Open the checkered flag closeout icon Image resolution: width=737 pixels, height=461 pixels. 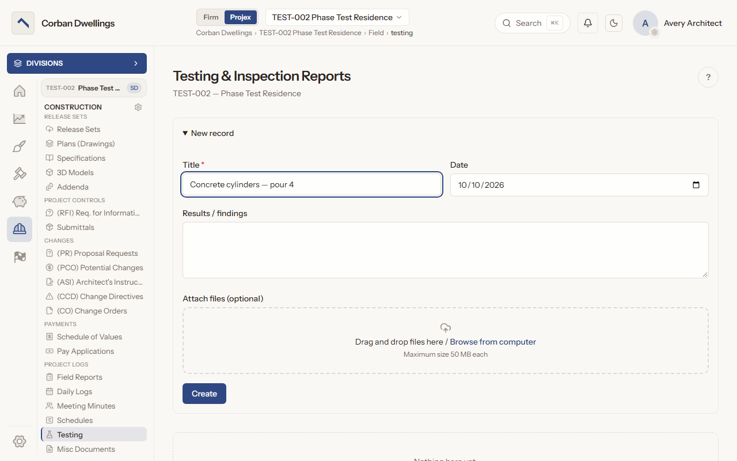[x=20, y=257]
